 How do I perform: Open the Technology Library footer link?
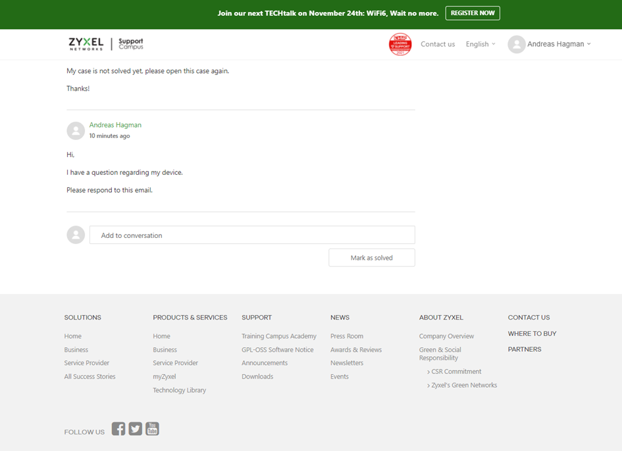click(179, 390)
